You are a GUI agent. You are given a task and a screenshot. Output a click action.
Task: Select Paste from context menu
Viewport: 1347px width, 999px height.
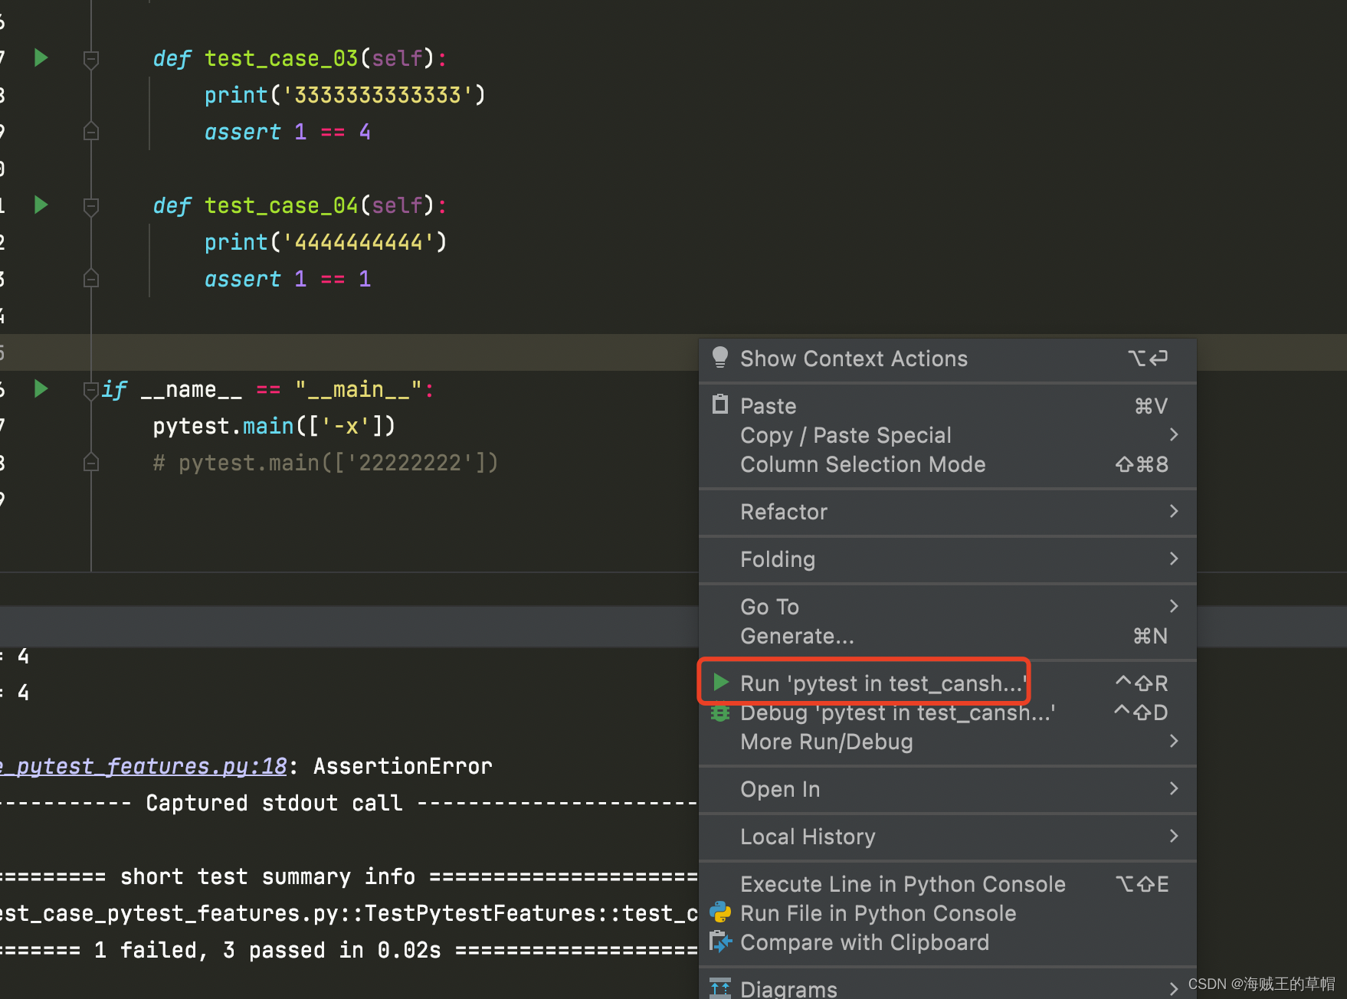948,406
